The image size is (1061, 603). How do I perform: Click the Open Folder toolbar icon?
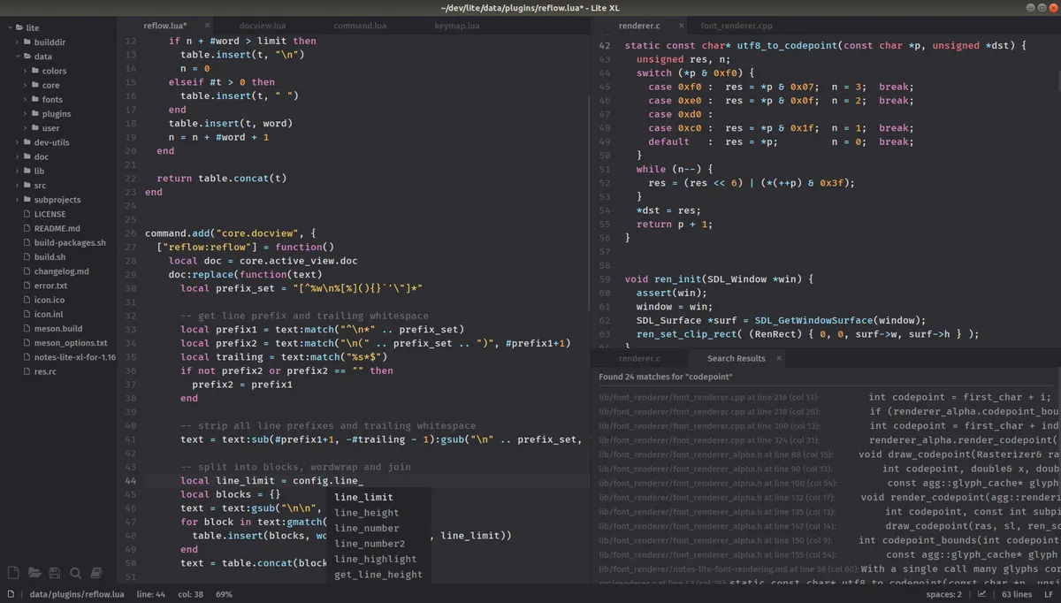tap(34, 573)
